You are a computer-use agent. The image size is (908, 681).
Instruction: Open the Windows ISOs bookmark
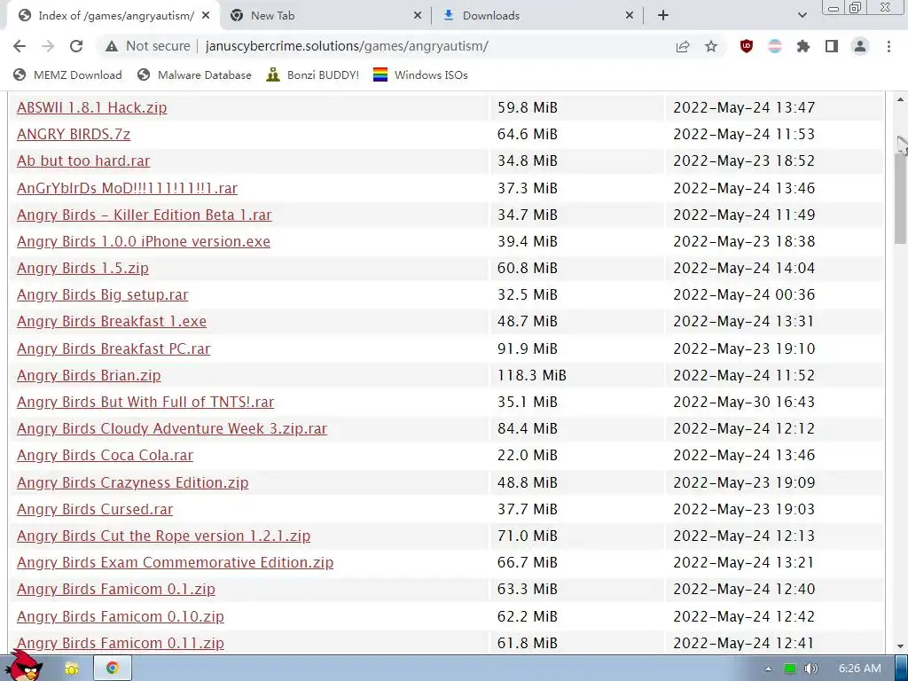coord(420,75)
